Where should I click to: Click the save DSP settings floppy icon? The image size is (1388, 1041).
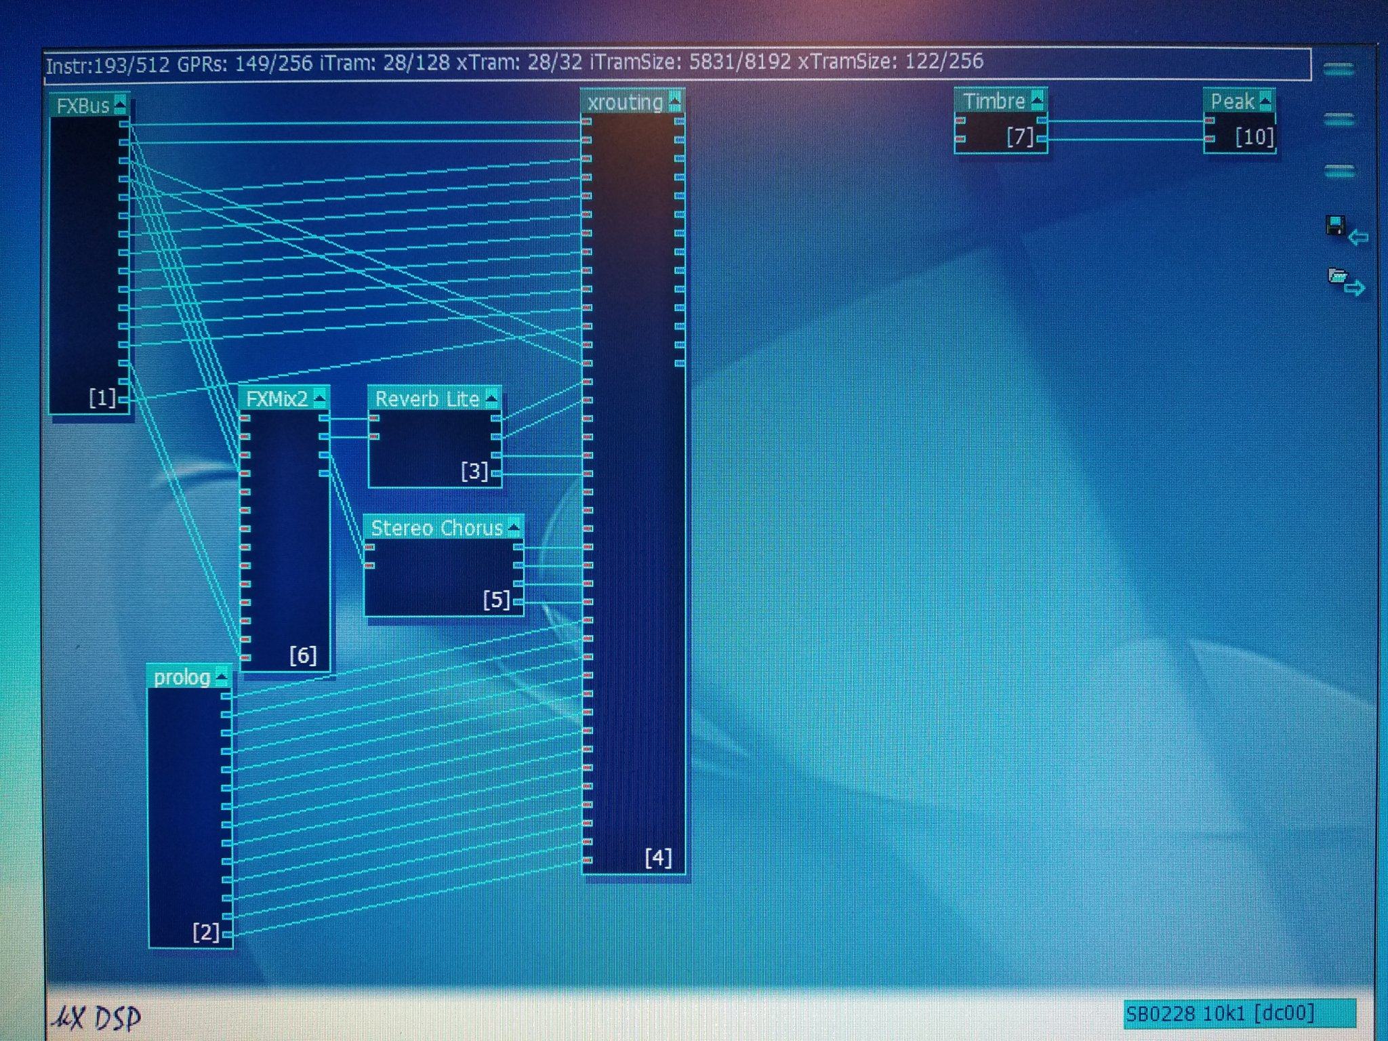(1336, 226)
